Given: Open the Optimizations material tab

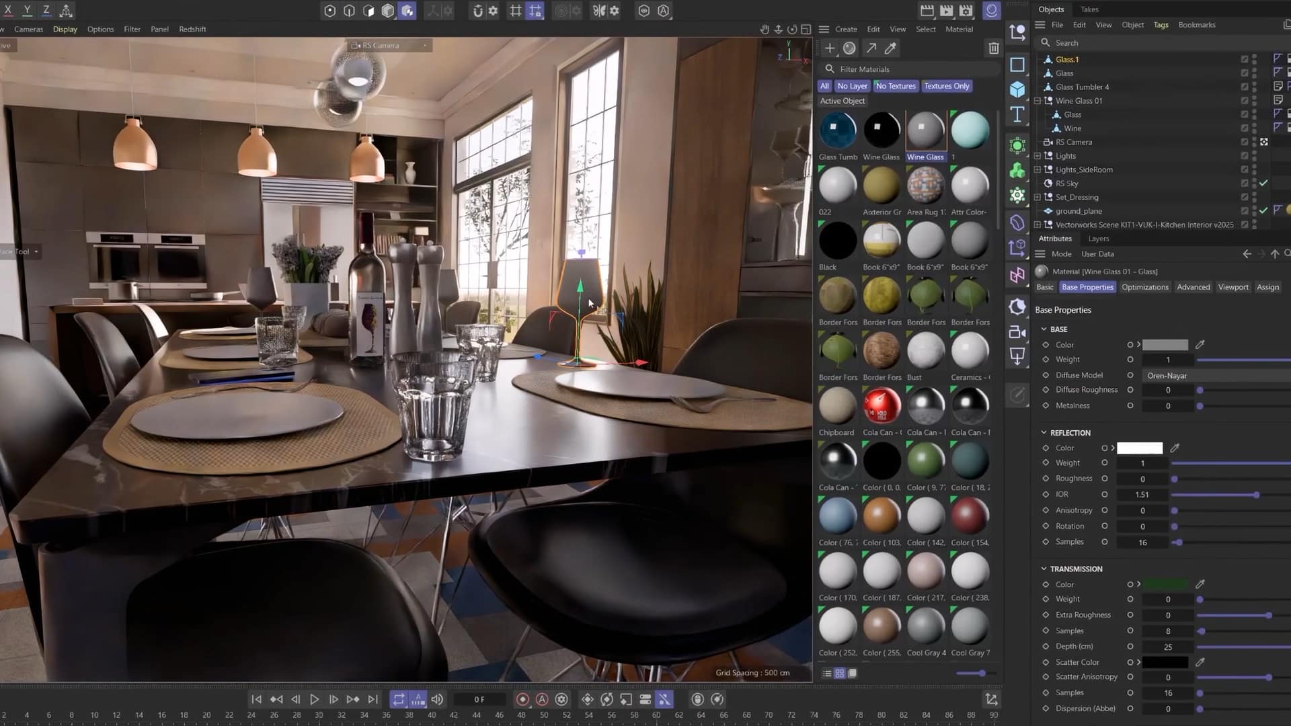Looking at the screenshot, I should pyautogui.click(x=1144, y=287).
